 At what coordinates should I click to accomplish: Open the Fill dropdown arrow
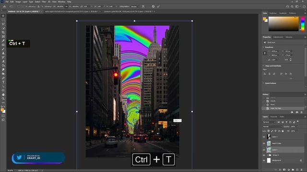[297, 131]
